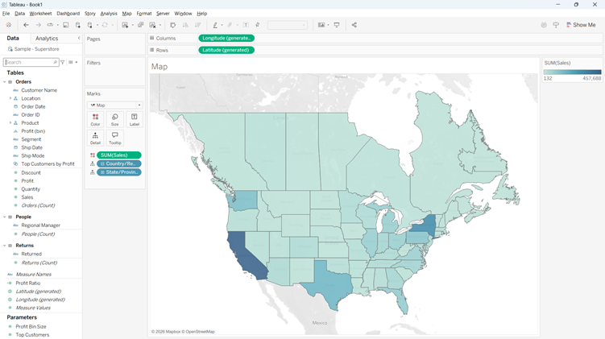
Task: Open the File menu
Action: (x=6, y=14)
